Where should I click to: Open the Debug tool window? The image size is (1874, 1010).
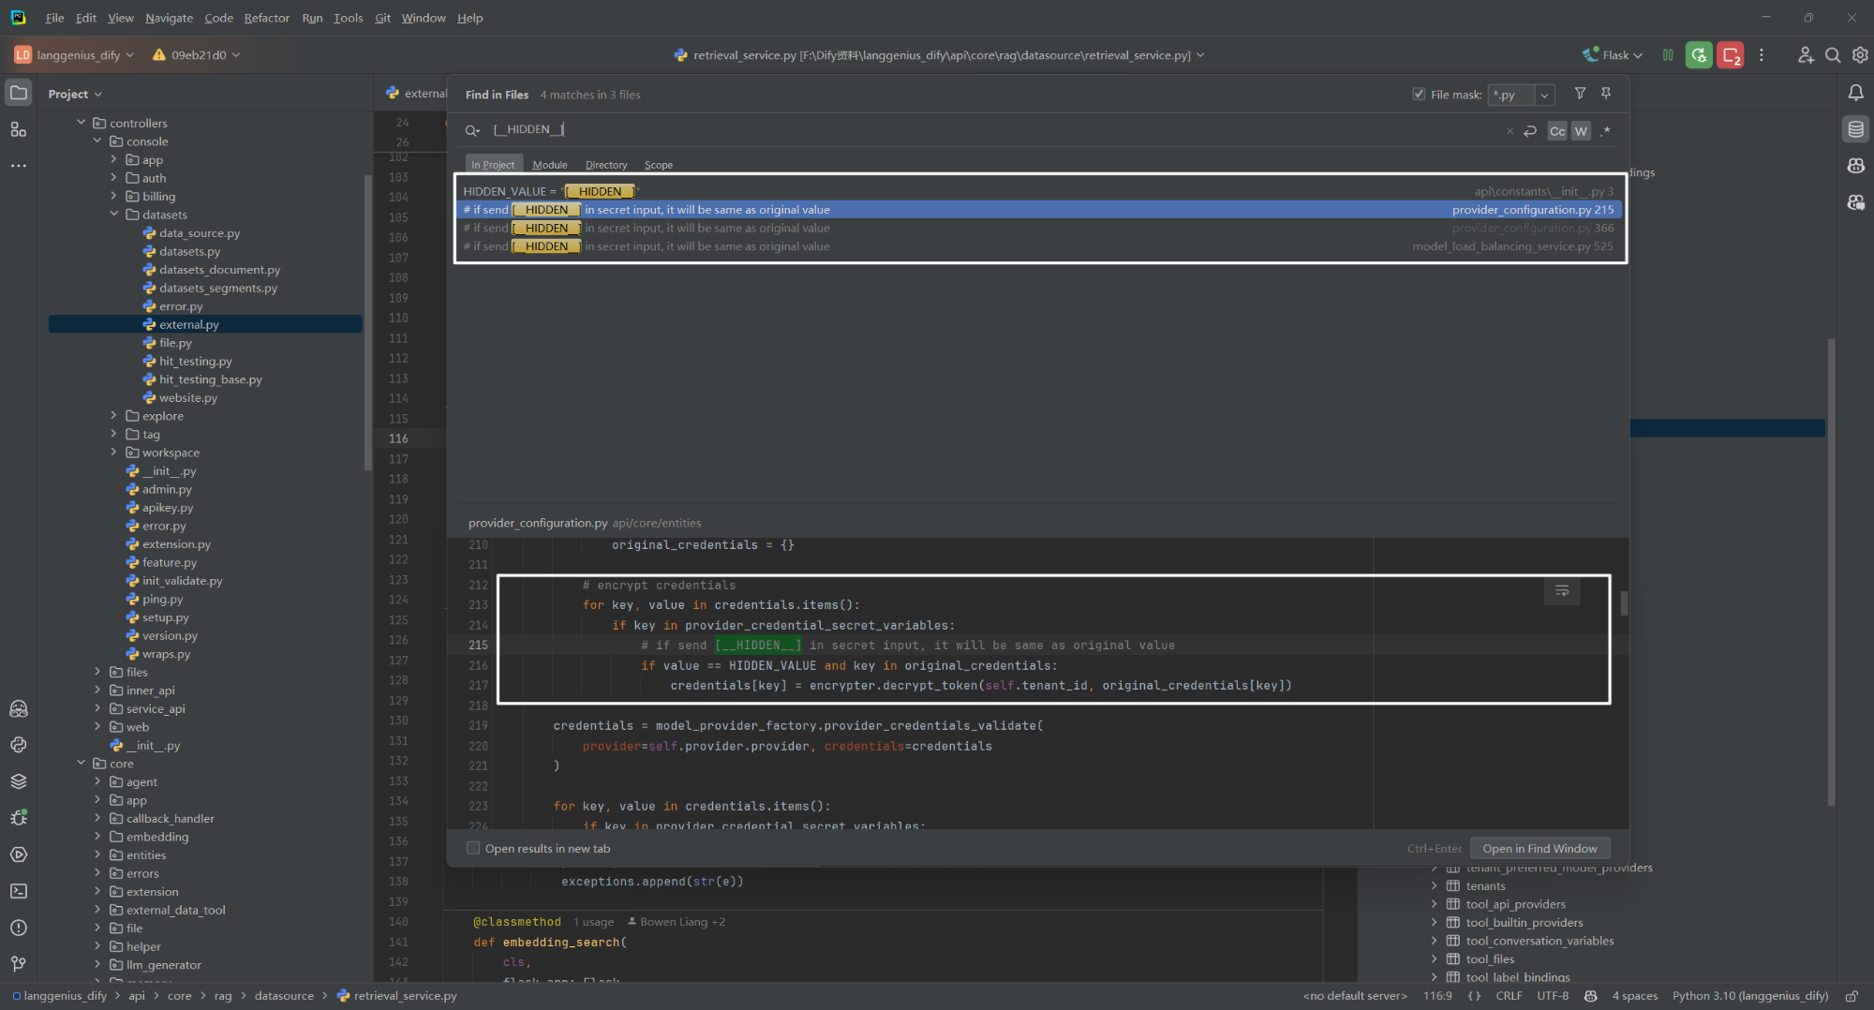tap(19, 817)
